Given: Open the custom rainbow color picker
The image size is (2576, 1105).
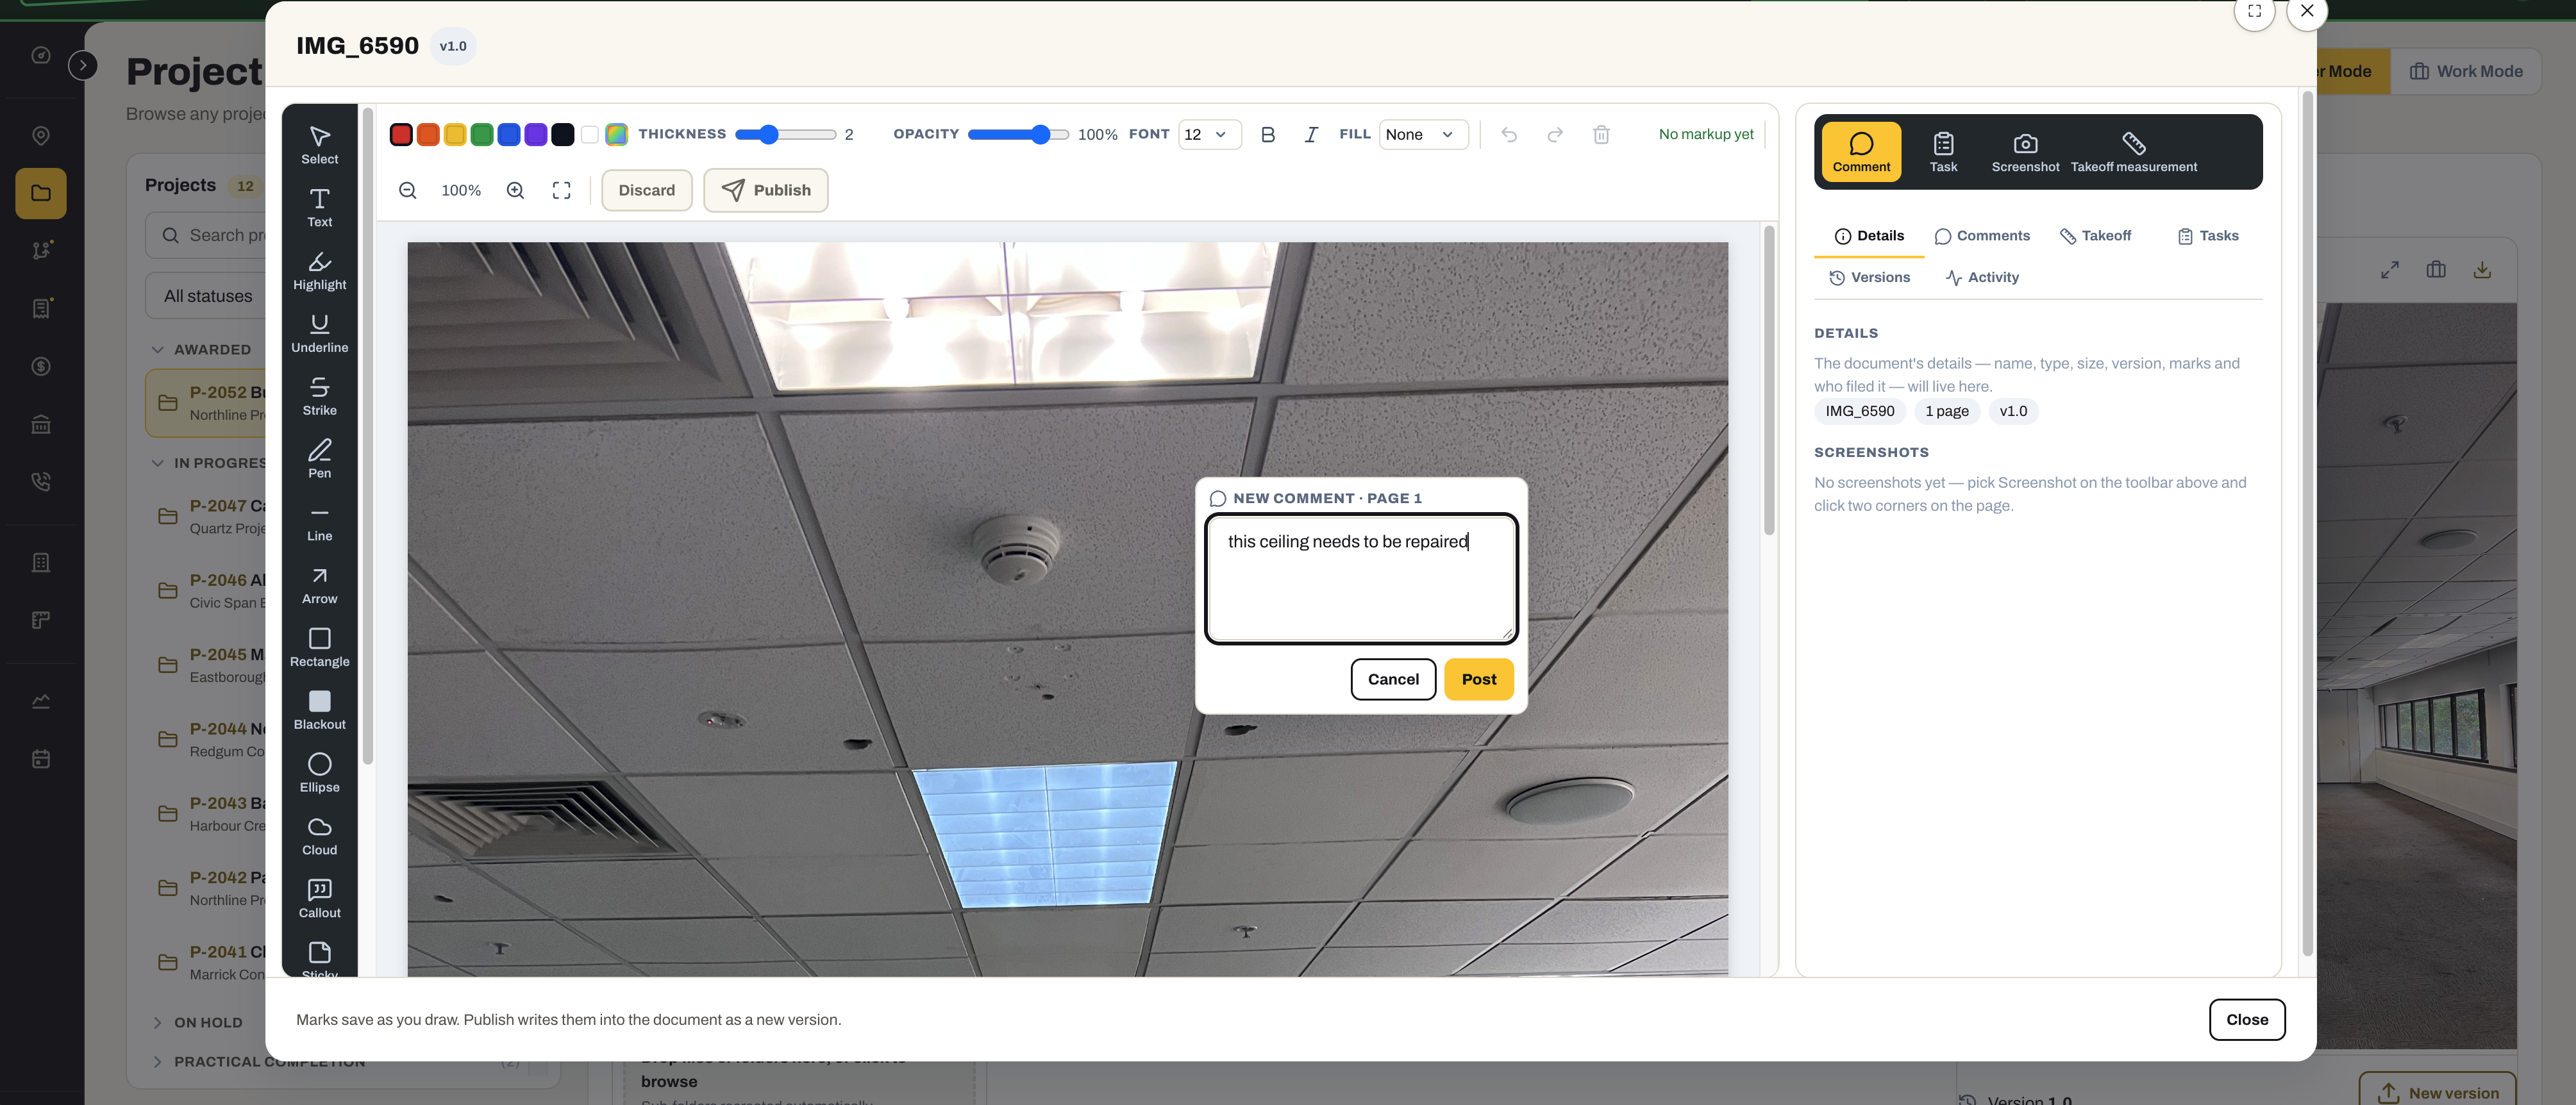Looking at the screenshot, I should (x=617, y=134).
